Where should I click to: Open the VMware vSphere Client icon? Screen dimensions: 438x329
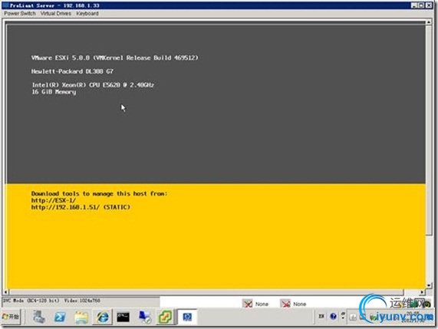click(x=165, y=317)
